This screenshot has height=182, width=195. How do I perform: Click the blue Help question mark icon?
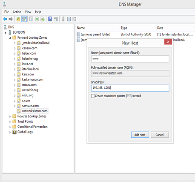pos(50,19)
